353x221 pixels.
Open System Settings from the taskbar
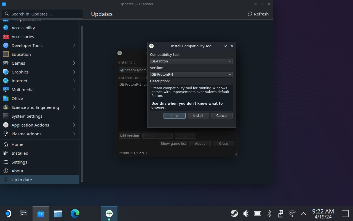pyautogui.click(x=24, y=214)
